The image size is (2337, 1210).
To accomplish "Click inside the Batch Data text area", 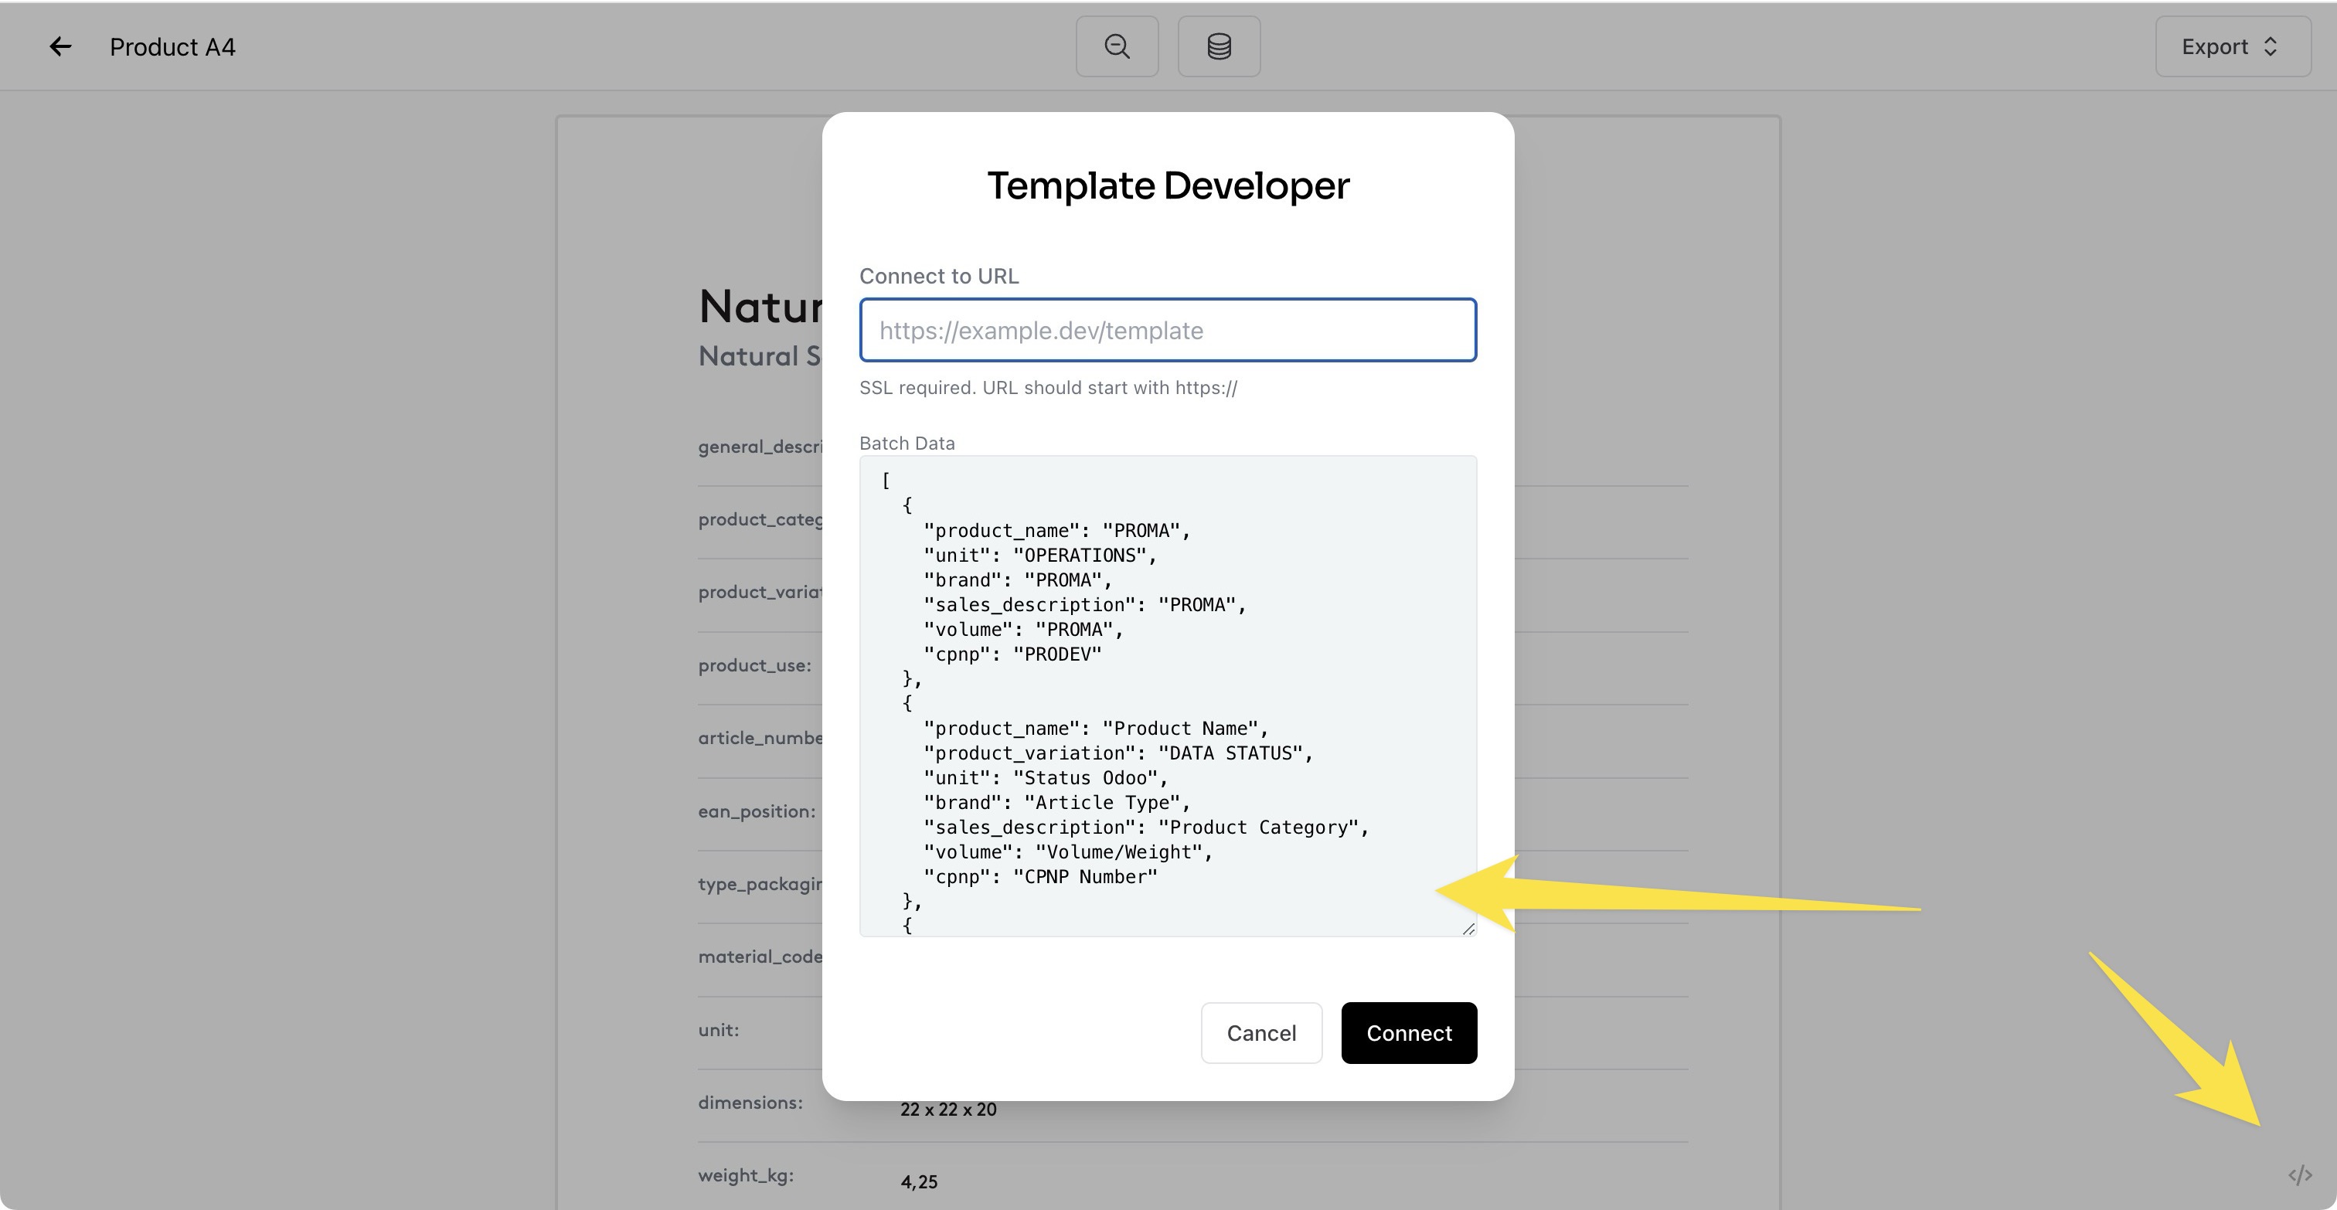I will click(1168, 695).
